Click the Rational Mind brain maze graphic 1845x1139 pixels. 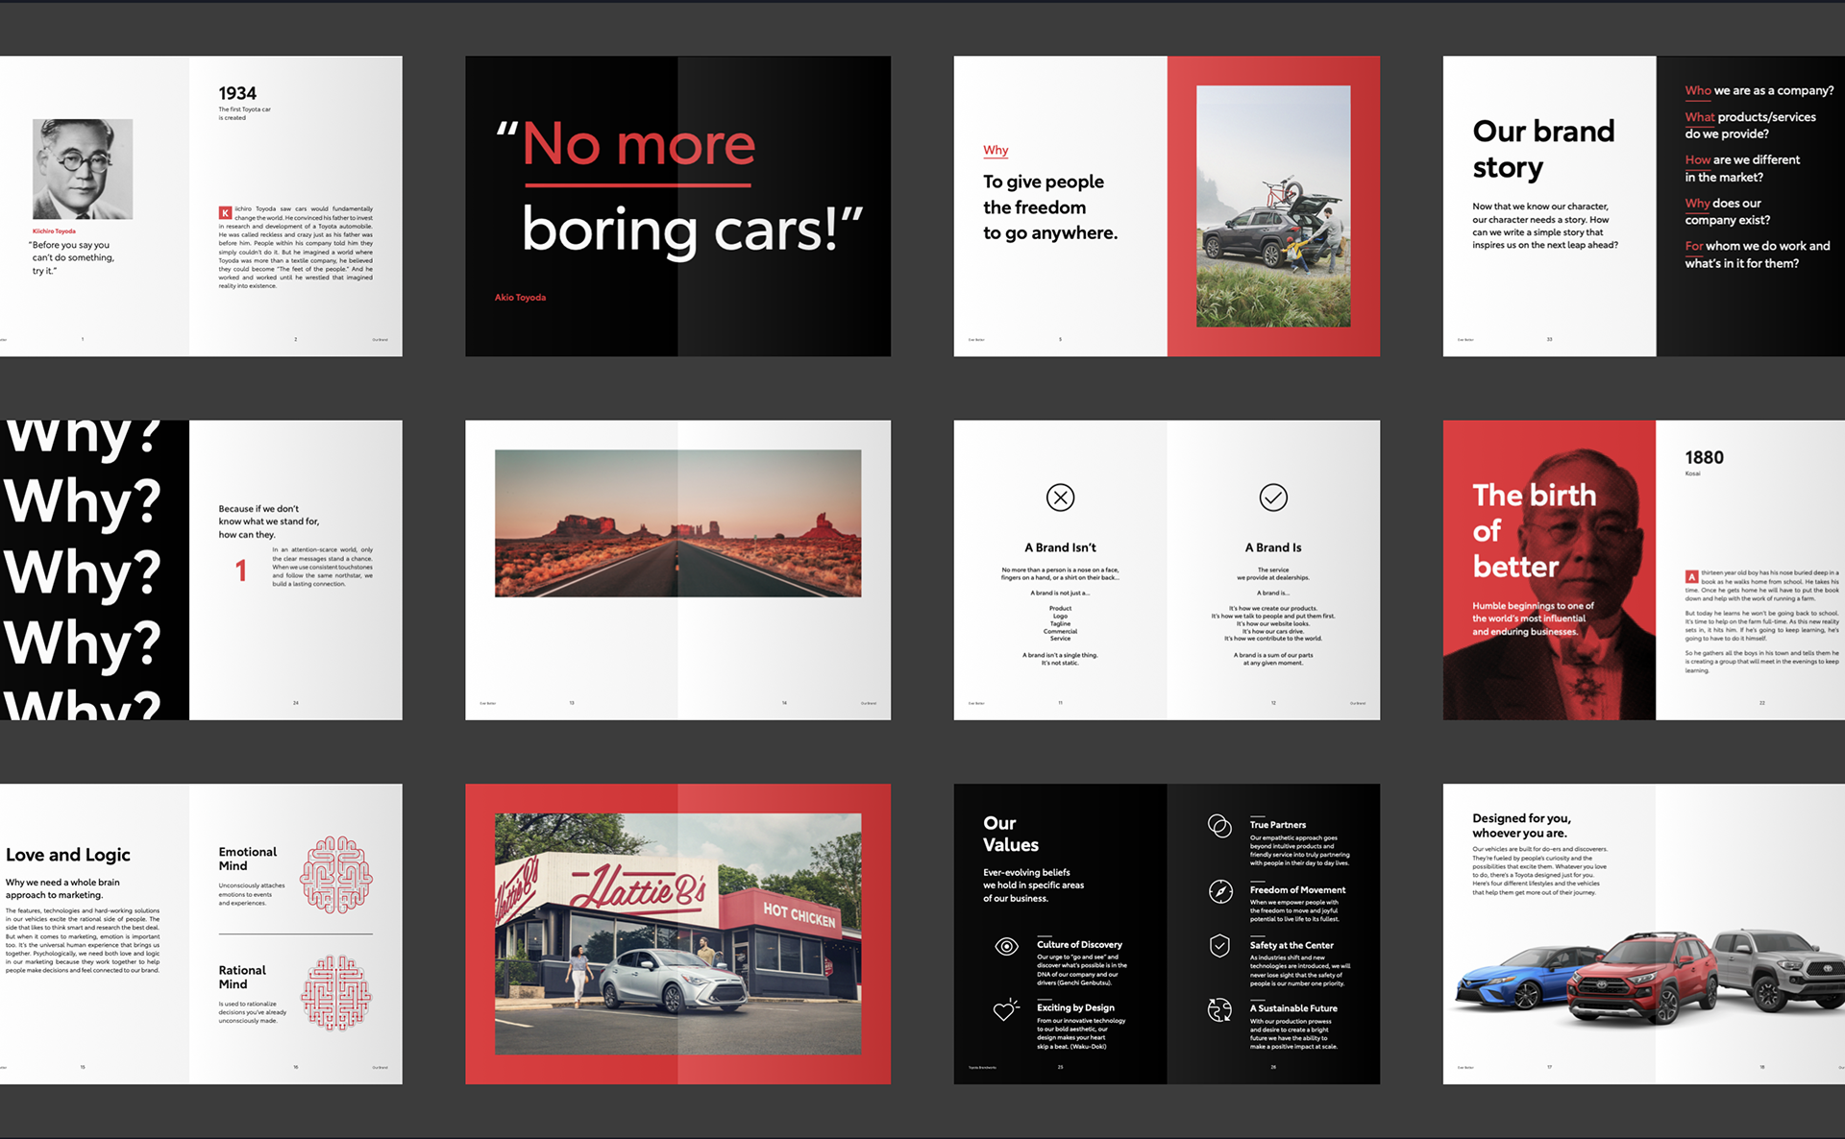(336, 992)
